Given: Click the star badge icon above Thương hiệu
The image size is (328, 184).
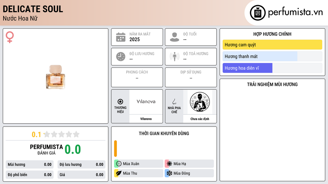Looking at the screenshot, I should click(x=120, y=102).
